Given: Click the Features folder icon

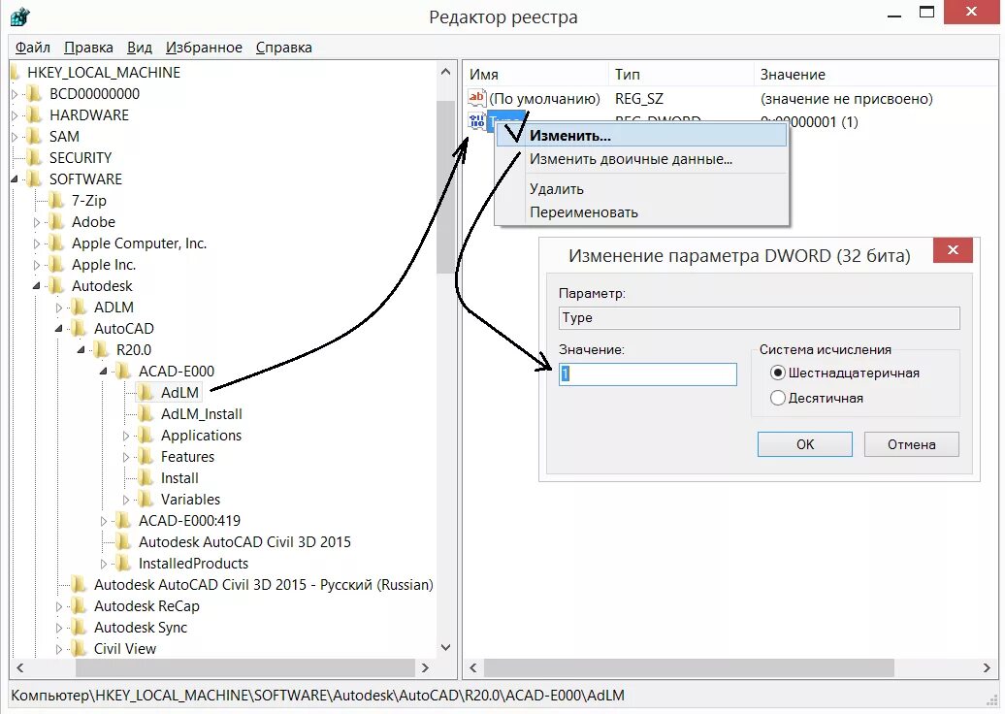Looking at the screenshot, I should click(146, 456).
